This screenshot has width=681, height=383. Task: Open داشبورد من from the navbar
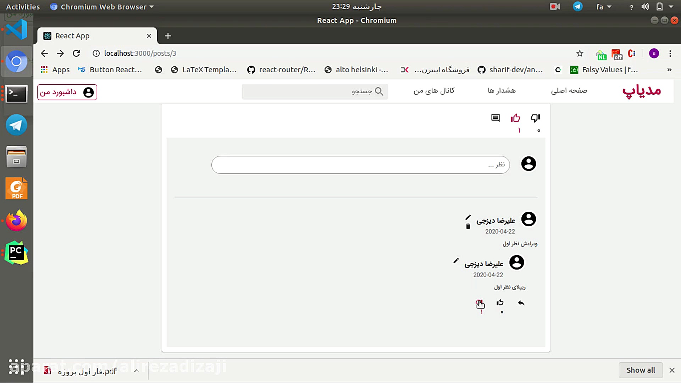[67, 92]
